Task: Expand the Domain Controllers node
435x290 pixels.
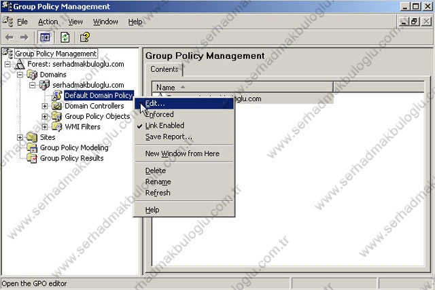Action: [45, 106]
